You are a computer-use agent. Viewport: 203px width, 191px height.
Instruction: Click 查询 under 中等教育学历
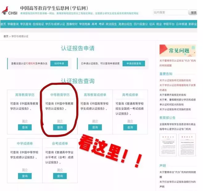click(x=60, y=127)
